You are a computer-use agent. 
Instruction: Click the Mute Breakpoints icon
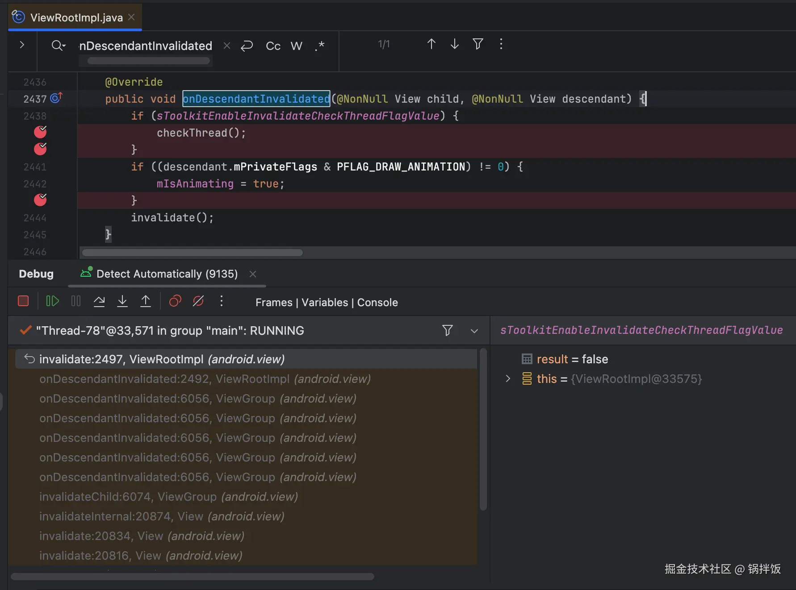point(198,301)
